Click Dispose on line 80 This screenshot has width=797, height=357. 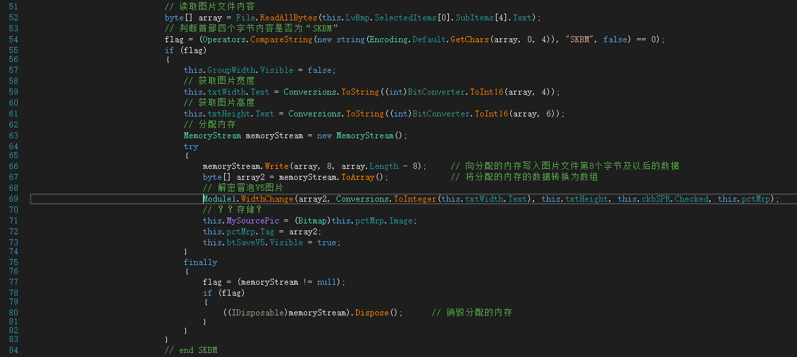371,312
